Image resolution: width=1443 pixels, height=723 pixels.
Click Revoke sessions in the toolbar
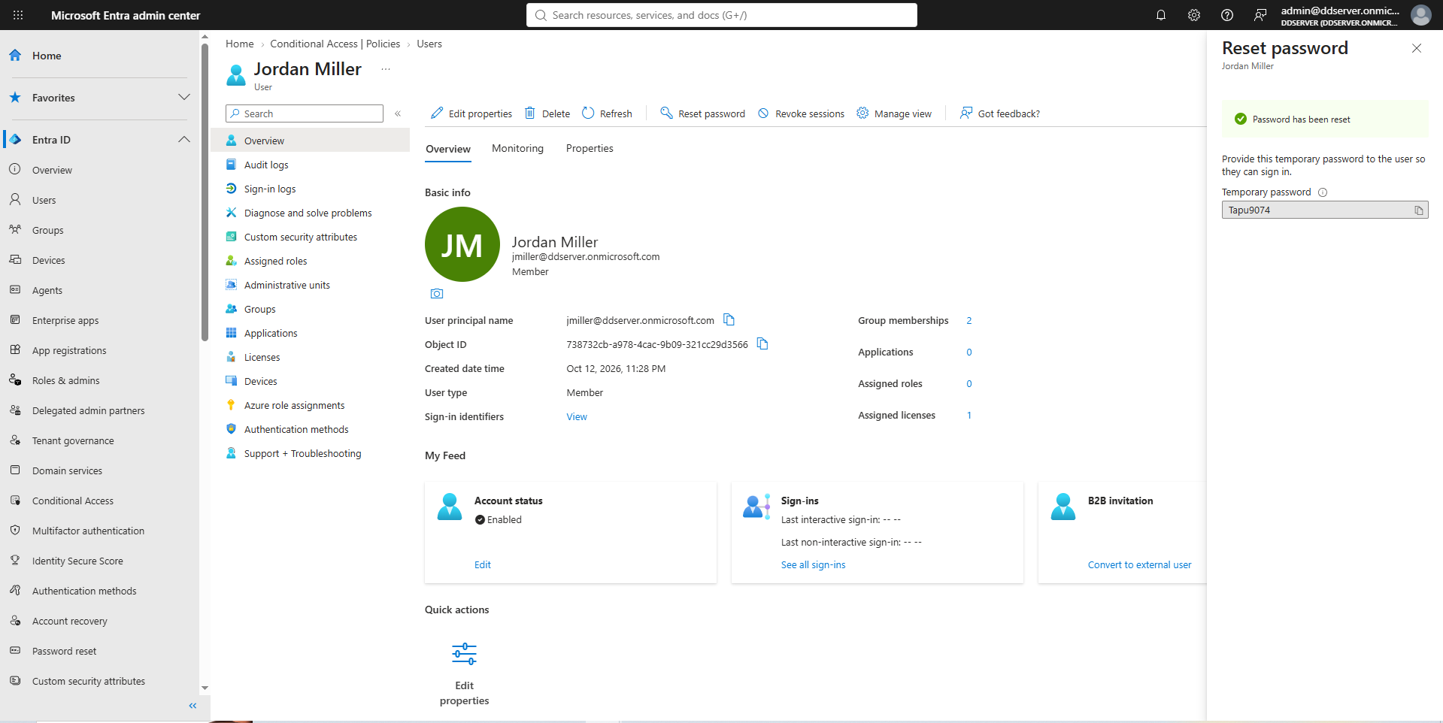click(x=801, y=113)
